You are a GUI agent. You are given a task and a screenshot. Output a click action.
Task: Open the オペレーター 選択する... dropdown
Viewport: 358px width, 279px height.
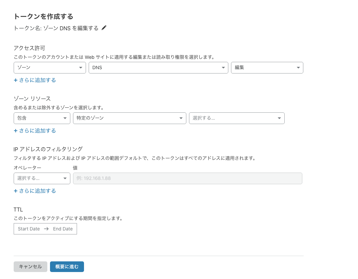(42, 178)
